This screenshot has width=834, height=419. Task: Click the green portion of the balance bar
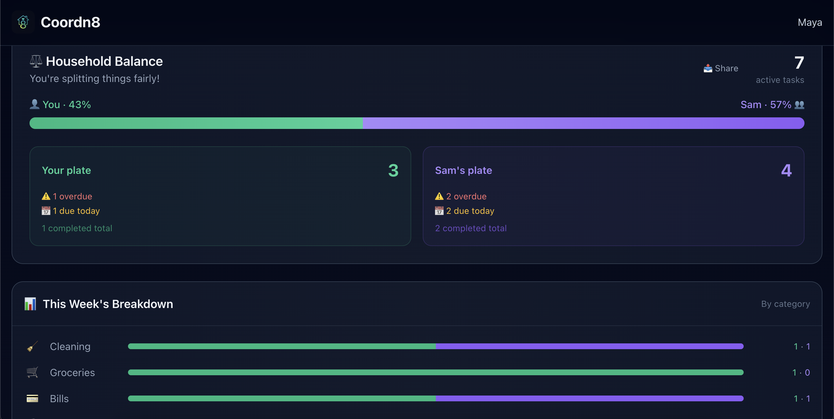196,123
